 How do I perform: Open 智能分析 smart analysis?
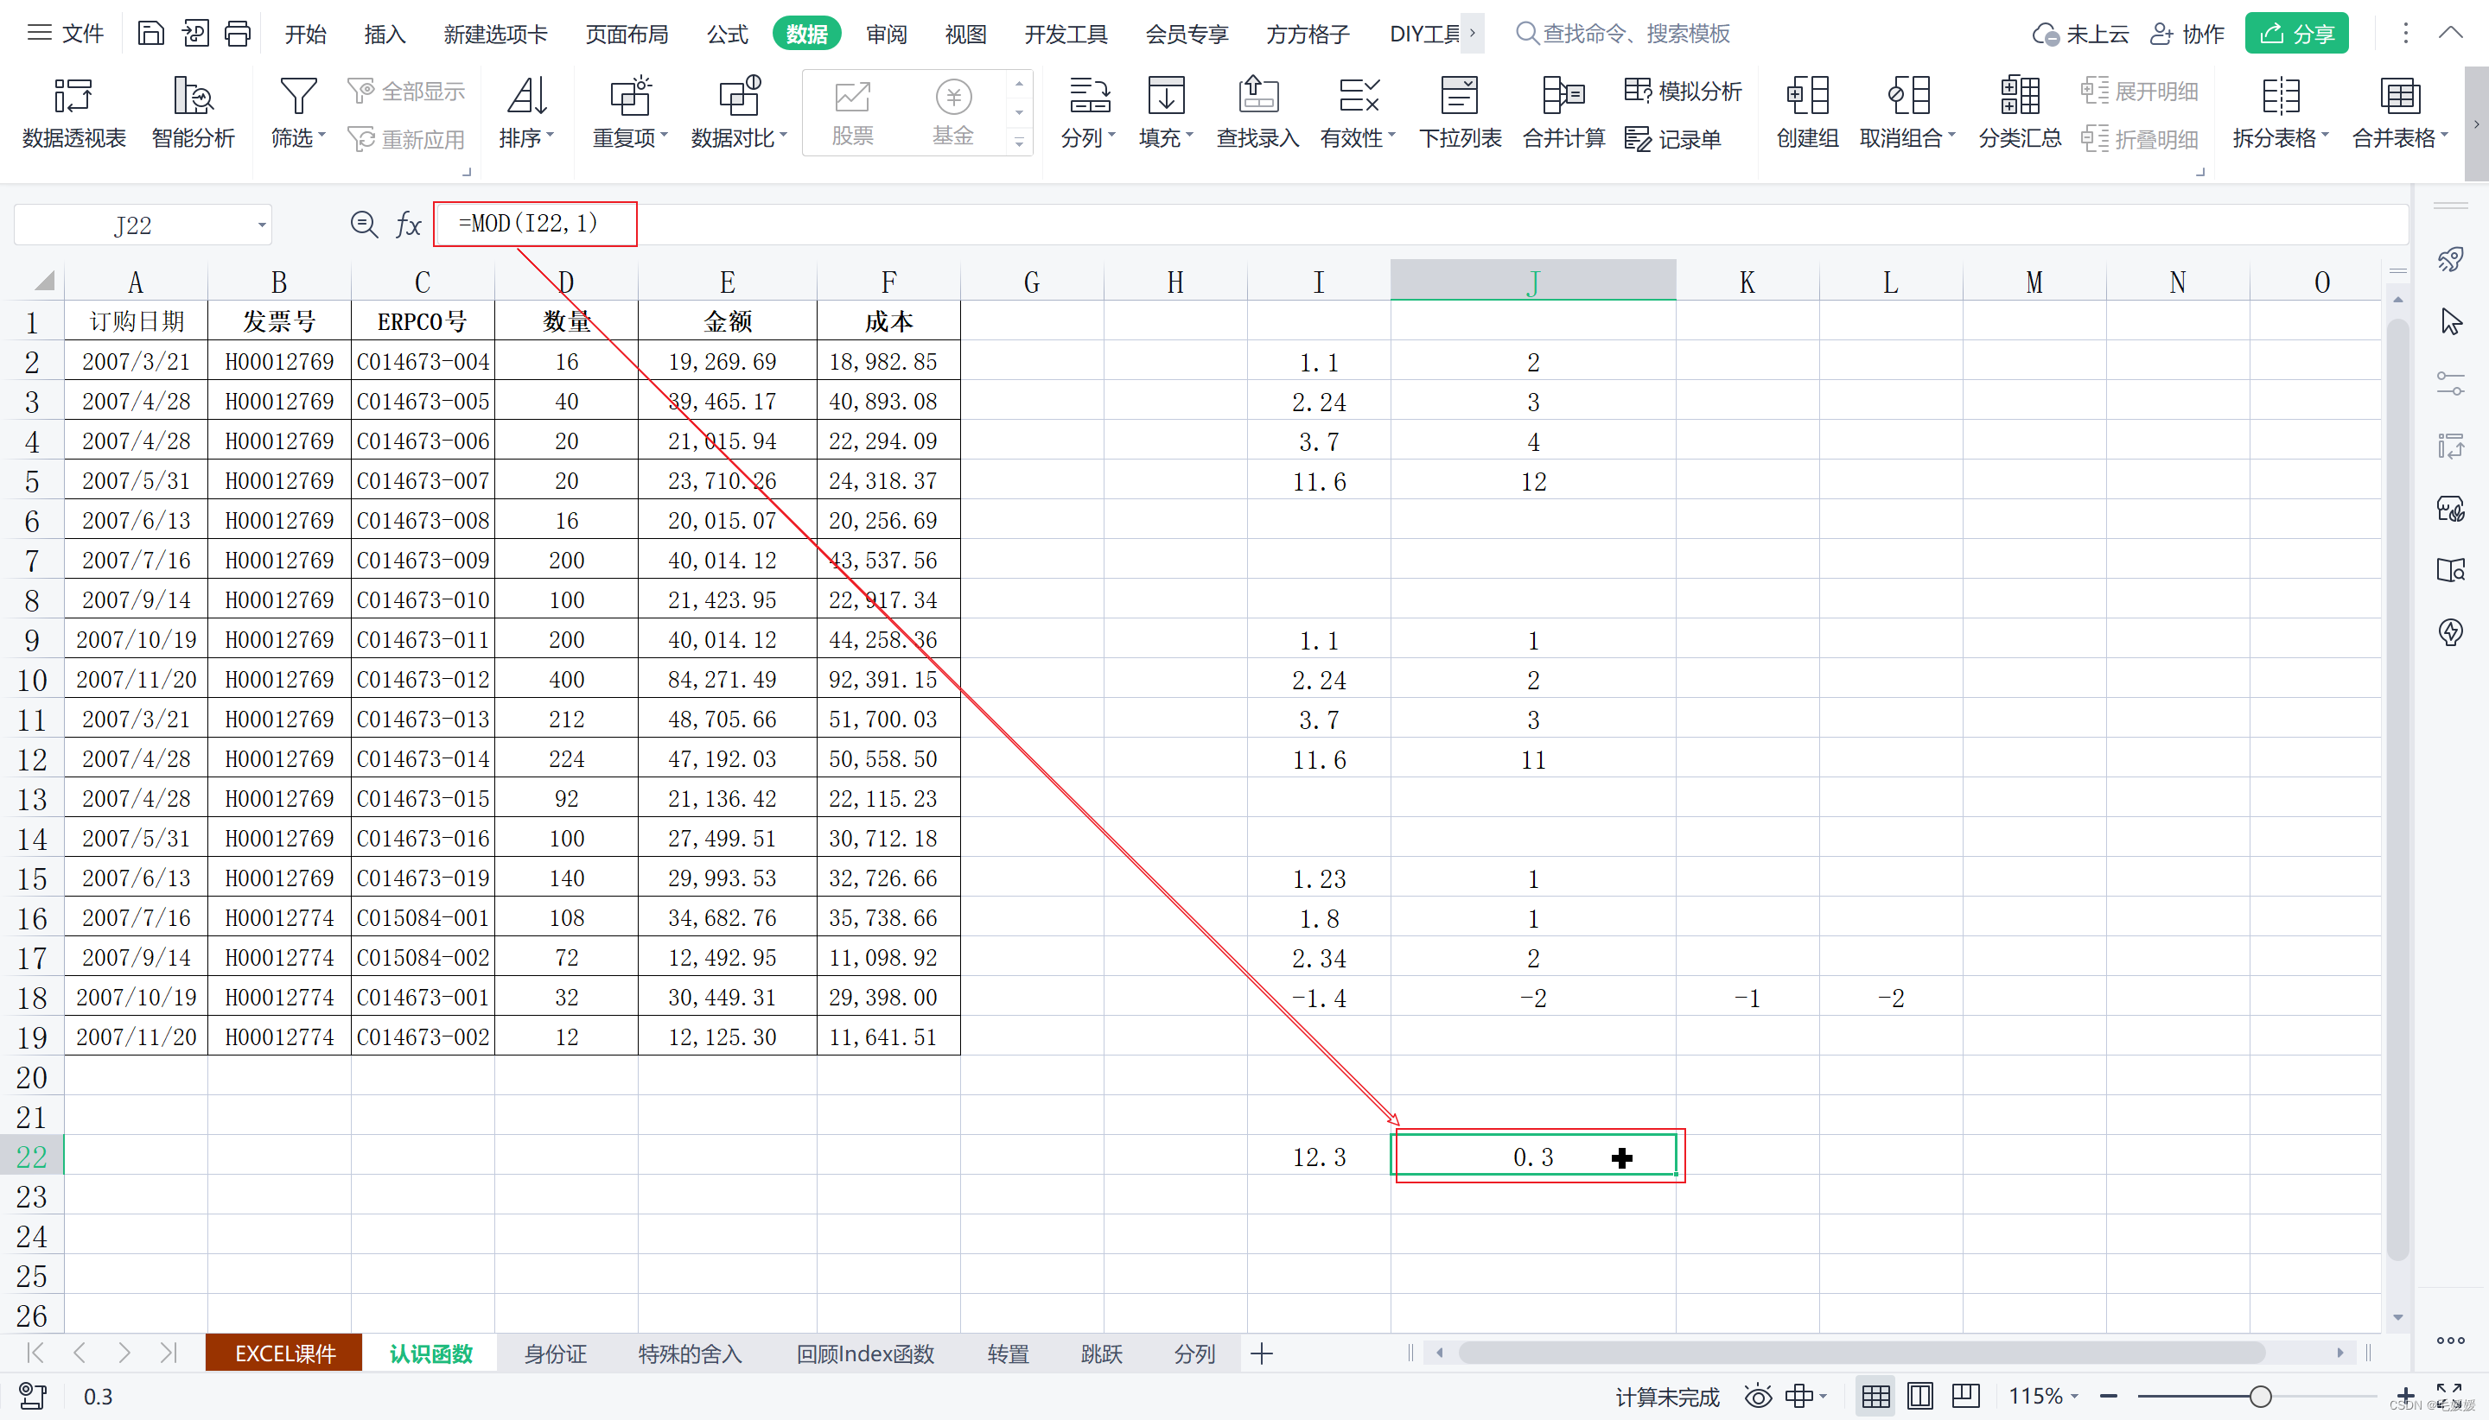click(194, 113)
